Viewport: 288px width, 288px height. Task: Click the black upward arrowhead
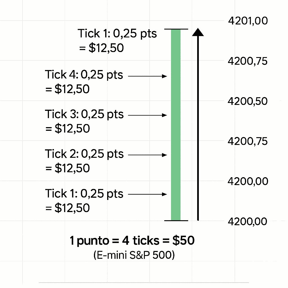coord(198,32)
